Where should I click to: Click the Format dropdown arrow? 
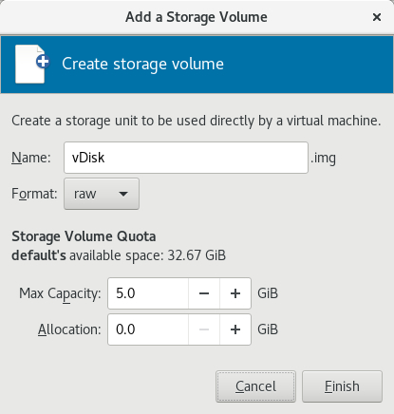click(123, 194)
